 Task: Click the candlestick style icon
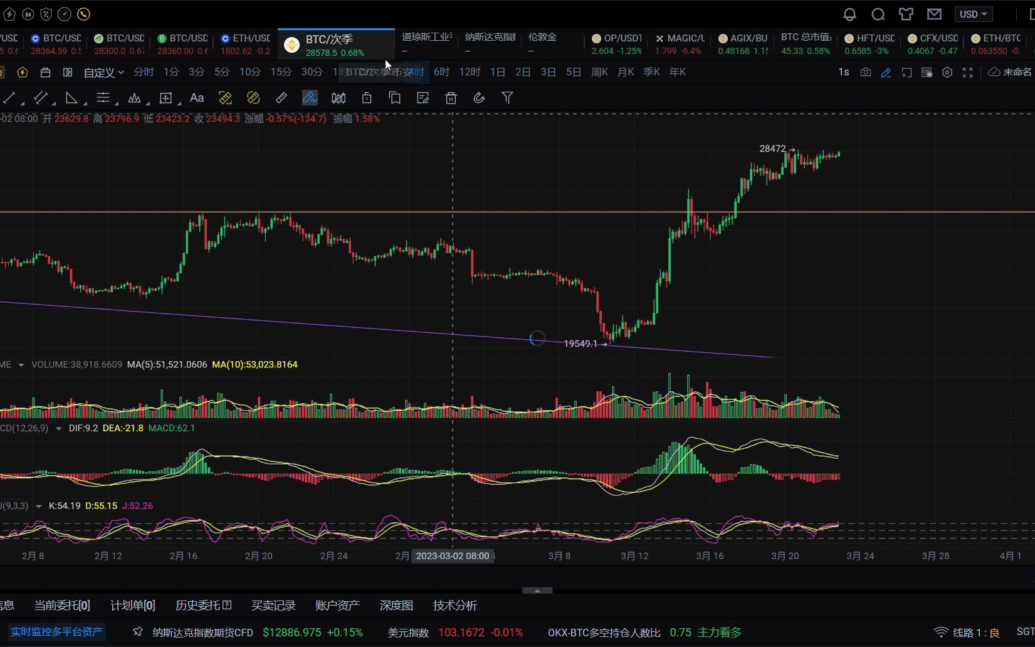[339, 98]
